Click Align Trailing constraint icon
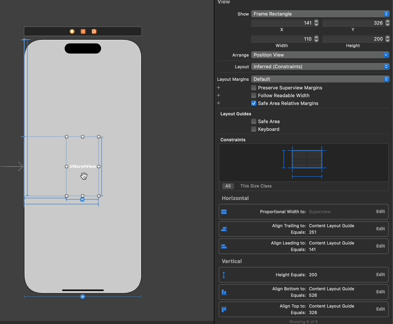 click(224, 229)
